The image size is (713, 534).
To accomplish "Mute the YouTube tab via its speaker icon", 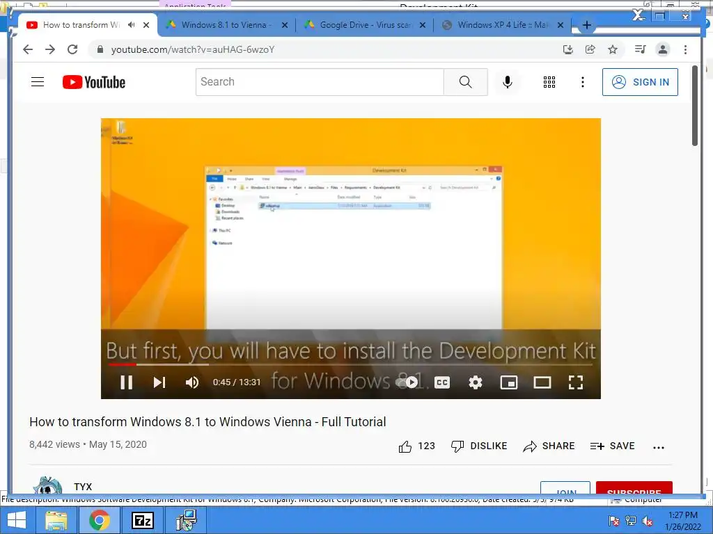I will [x=132, y=25].
